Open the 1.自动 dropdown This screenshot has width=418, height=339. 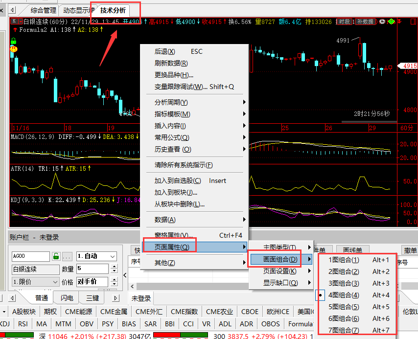tap(96, 256)
